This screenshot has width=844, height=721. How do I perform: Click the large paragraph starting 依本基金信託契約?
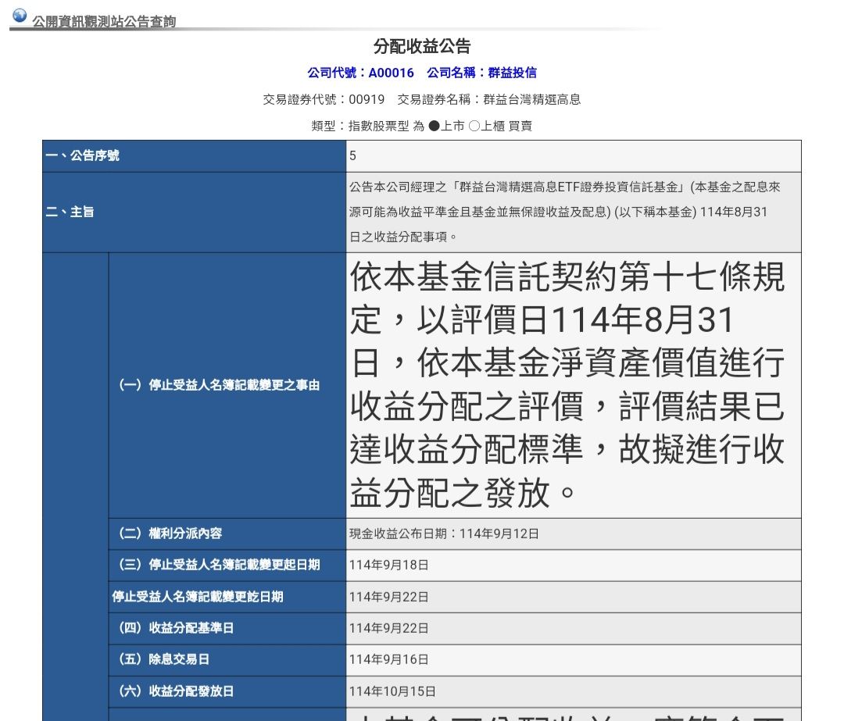567,385
